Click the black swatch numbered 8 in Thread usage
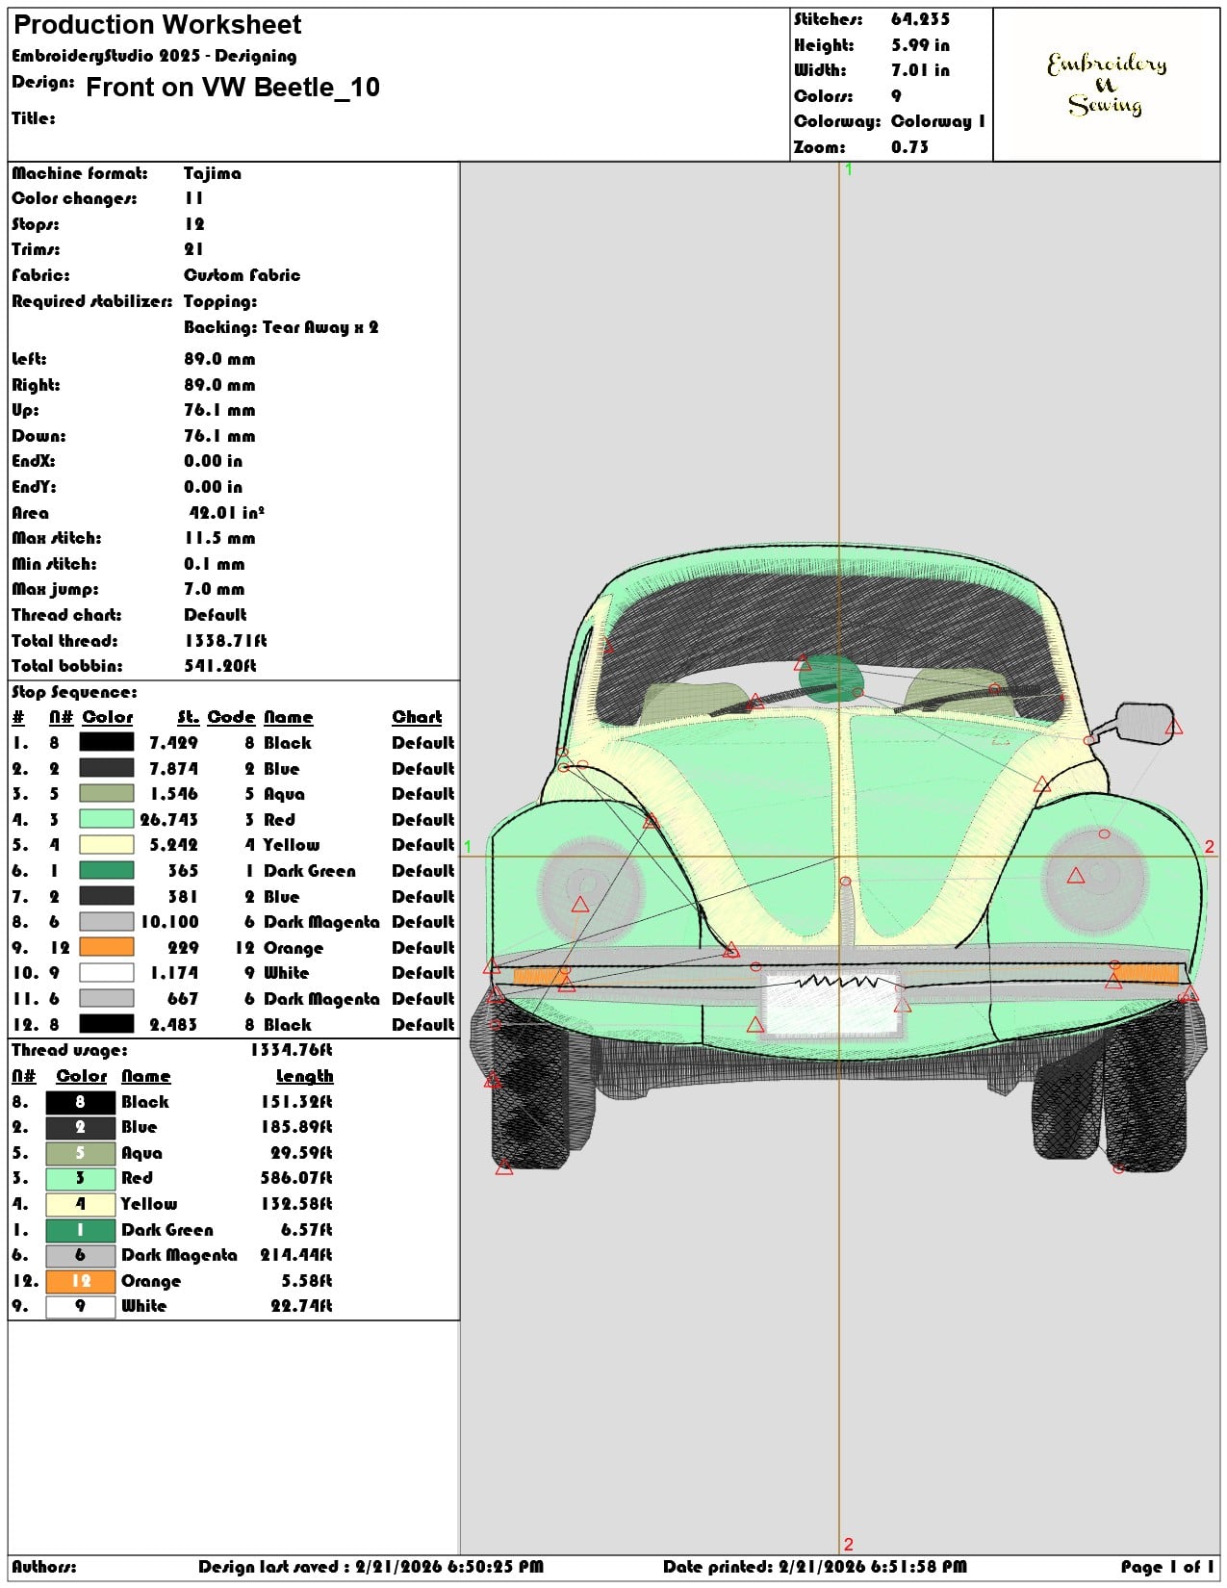This screenshot has width=1227, height=1588. [81, 1102]
